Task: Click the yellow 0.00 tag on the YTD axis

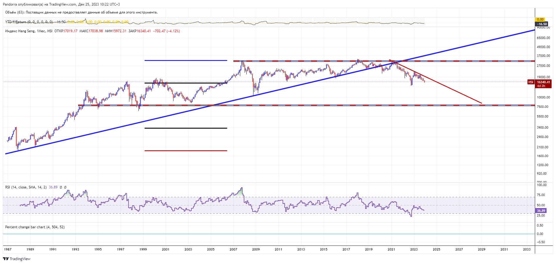Action: tap(540, 19)
